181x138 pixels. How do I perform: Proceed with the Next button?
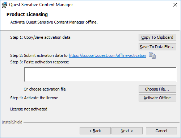[127, 131]
